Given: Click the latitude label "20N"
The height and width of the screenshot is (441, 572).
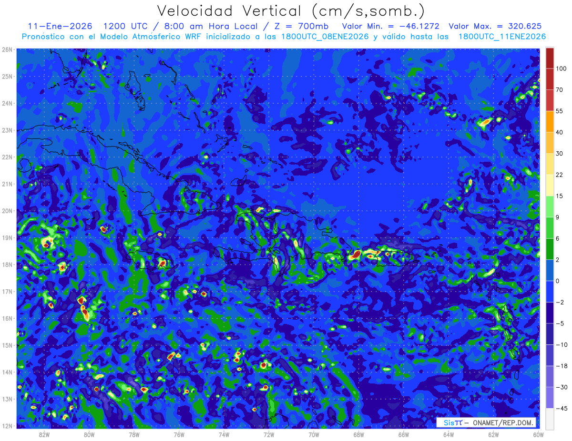Looking at the screenshot, I should [x=7, y=211].
